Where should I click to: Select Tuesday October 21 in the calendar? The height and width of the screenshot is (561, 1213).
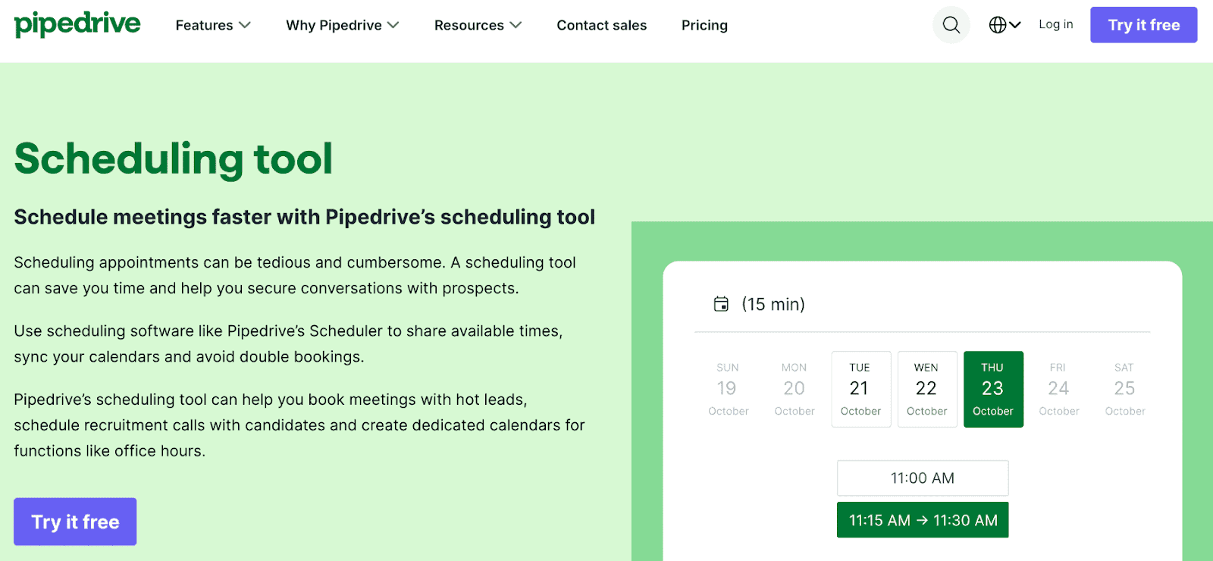pyautogui.click(x=860, y=388)
